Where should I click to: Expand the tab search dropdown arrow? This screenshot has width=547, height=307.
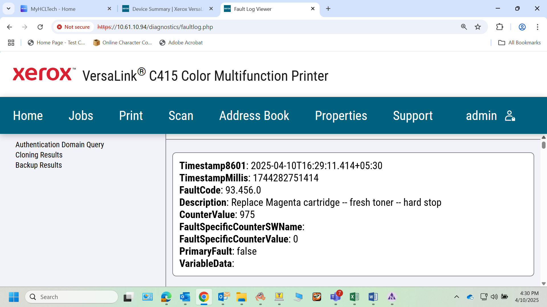9,9
